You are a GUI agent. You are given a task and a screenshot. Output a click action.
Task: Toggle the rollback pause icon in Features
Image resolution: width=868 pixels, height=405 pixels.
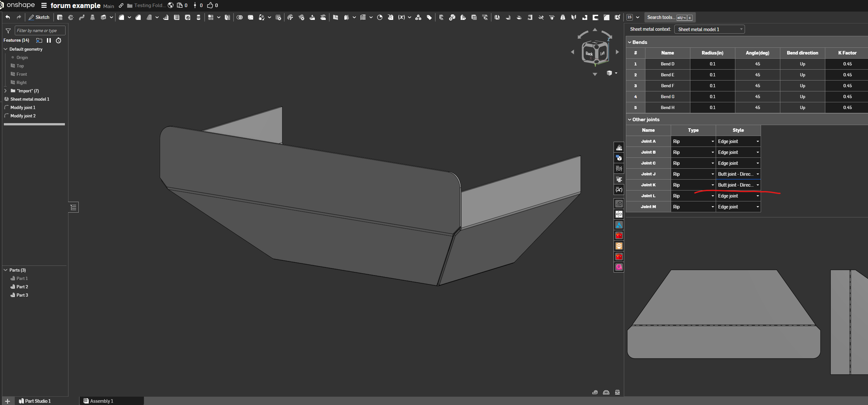coord(49,40)
